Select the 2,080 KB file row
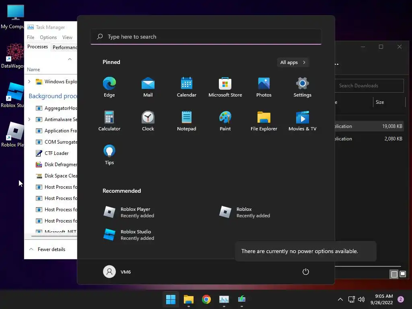This screenshot has height=309, width=412. [x=370, y=139]
